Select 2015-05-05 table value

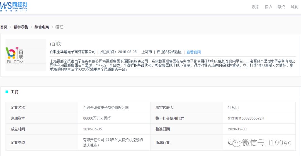click(92, 129)
